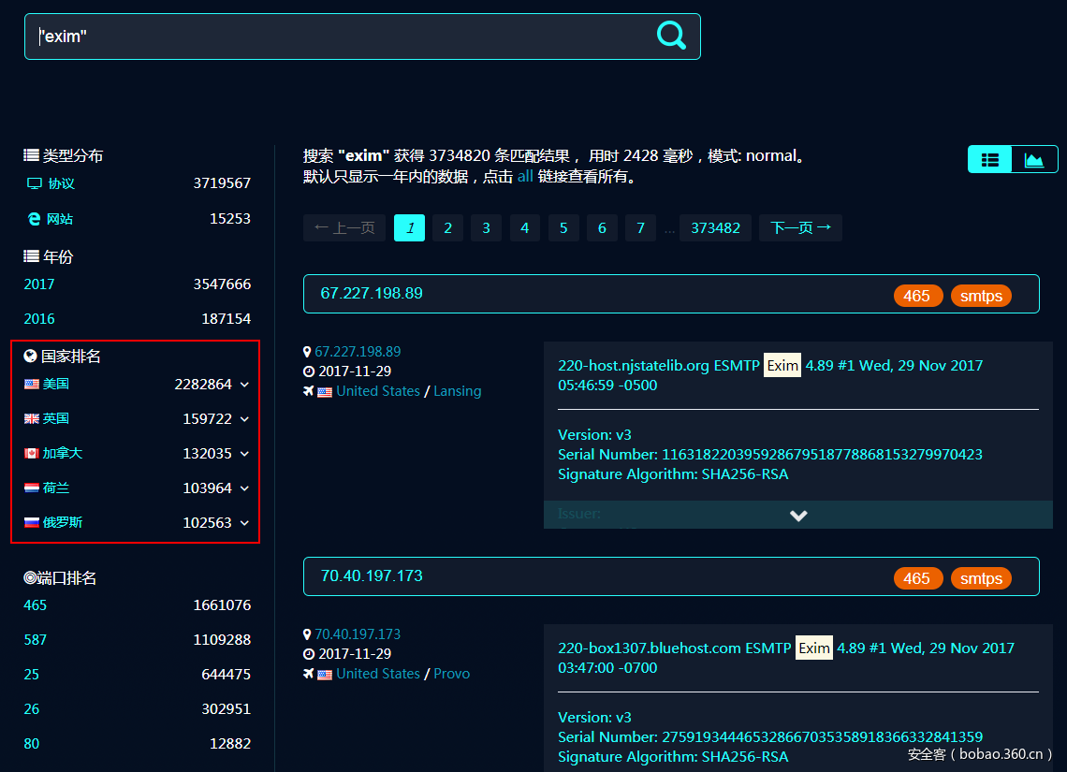This screenshot has height=772, width=1067.
Task: Switch to list view icon
Action: [x=989, y=160]
